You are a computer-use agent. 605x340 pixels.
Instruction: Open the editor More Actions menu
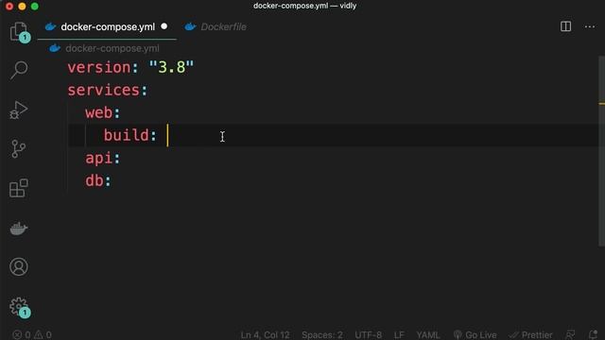click(x=590, y=26)
